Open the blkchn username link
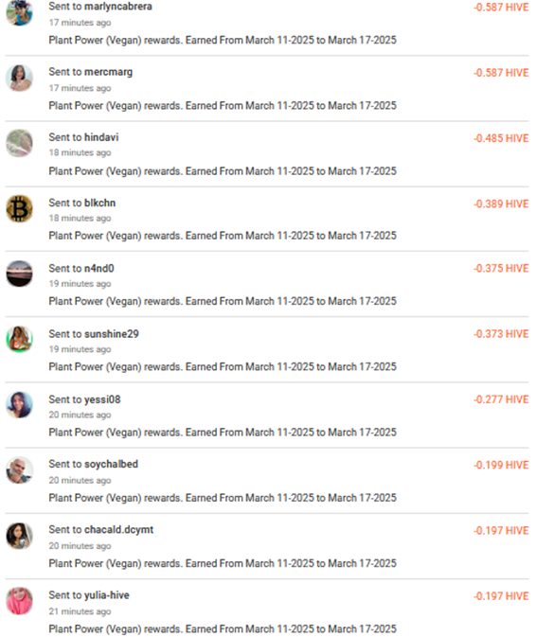The width and height of the screenshot is (537, 637). pos(99,203)
